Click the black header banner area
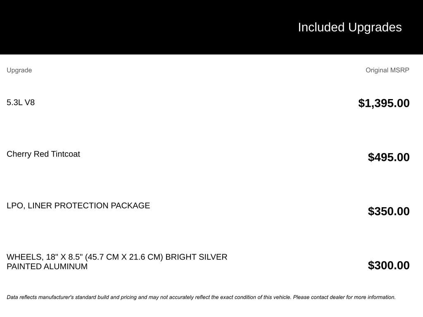 (211, 27)
